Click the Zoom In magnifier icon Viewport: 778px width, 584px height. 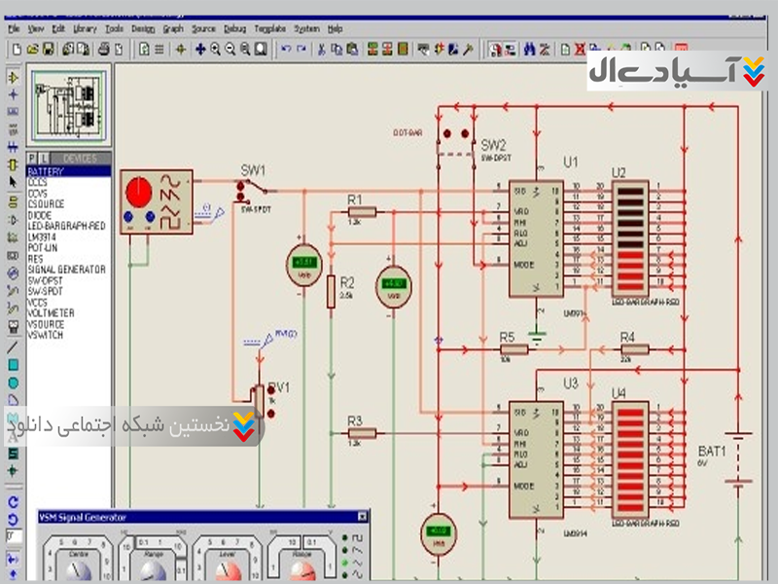[215, 49]
